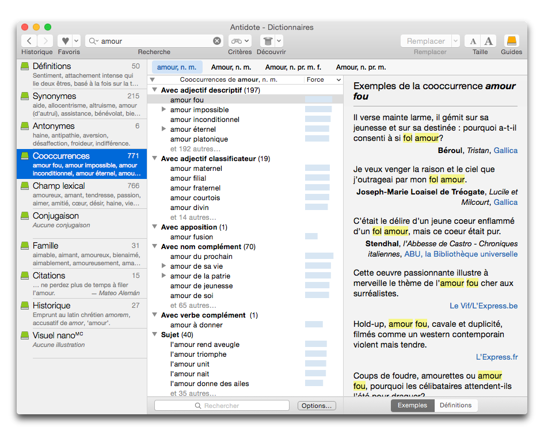This screenshot has height=435, width=544.
Task: Focus the Rechercher filter field
Action: [x=222, y=406]
